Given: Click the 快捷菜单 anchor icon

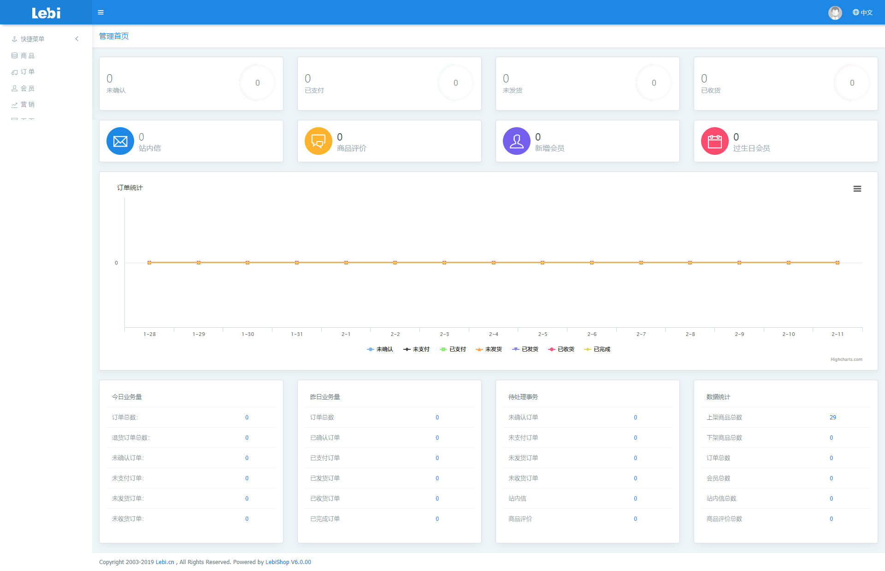Looking at the screenshot, I should click(14, 39).
